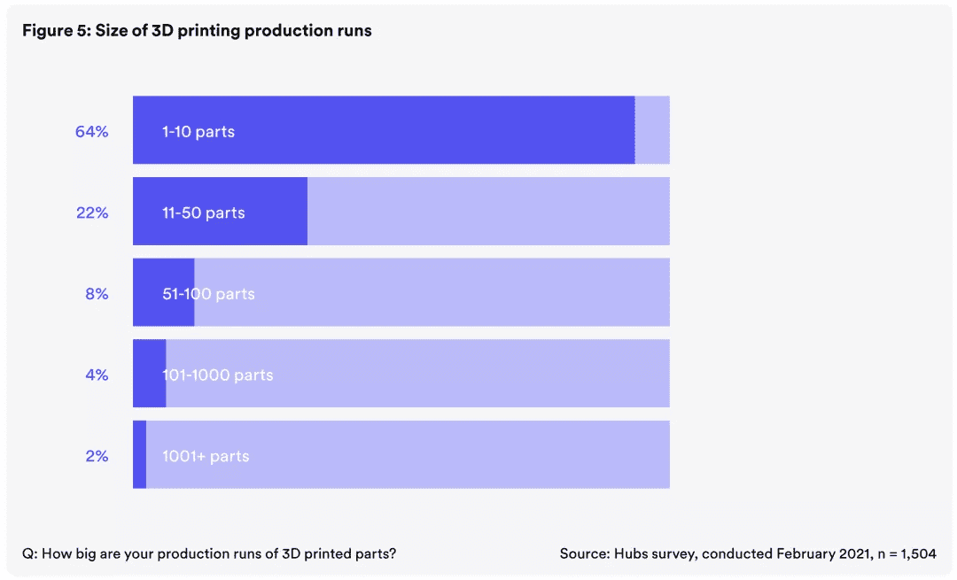Click the Figure 5 chart title

[197, 30]
